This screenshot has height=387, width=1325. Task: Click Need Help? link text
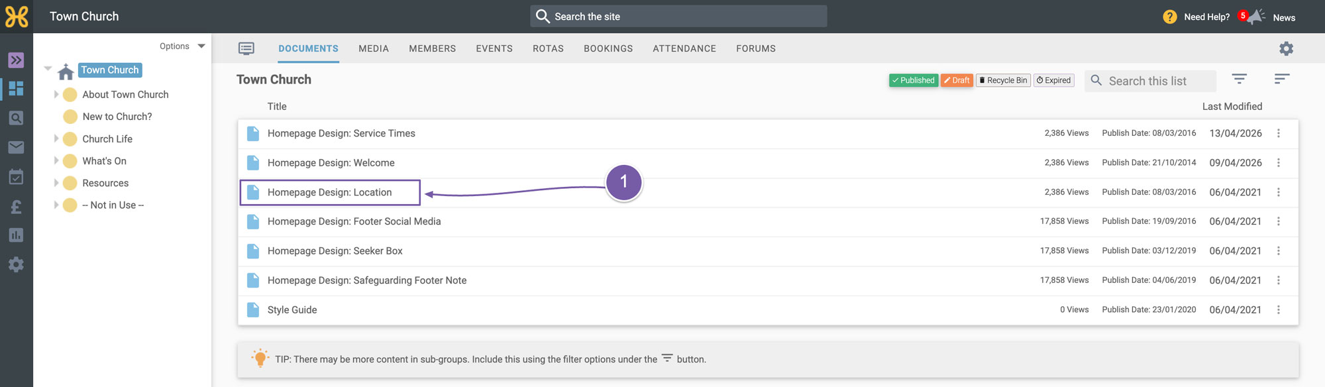(x=1206, y=17)
